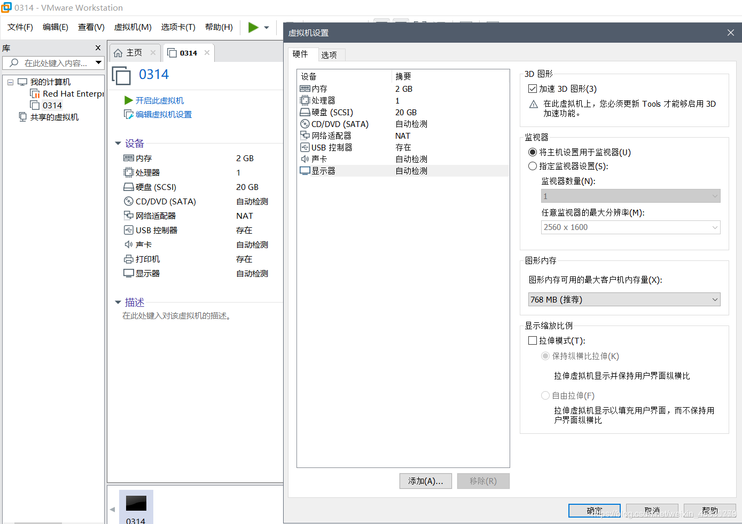Open the library search dropdown arrow
The width and height of the screenshot is (742, 524).
coord(99,63)
